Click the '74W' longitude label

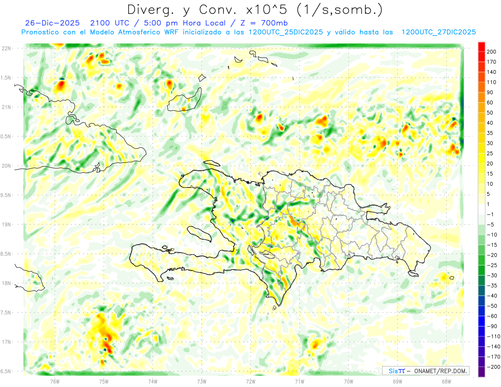153,381
